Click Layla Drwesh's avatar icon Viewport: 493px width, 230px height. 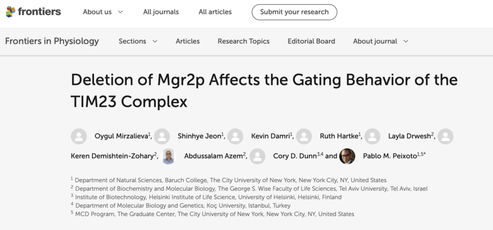[x=372, y=136]
